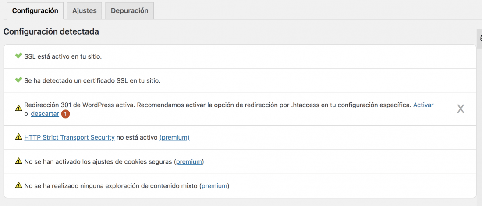Click the partially visible side panel tab at right edge

point(479,38)
